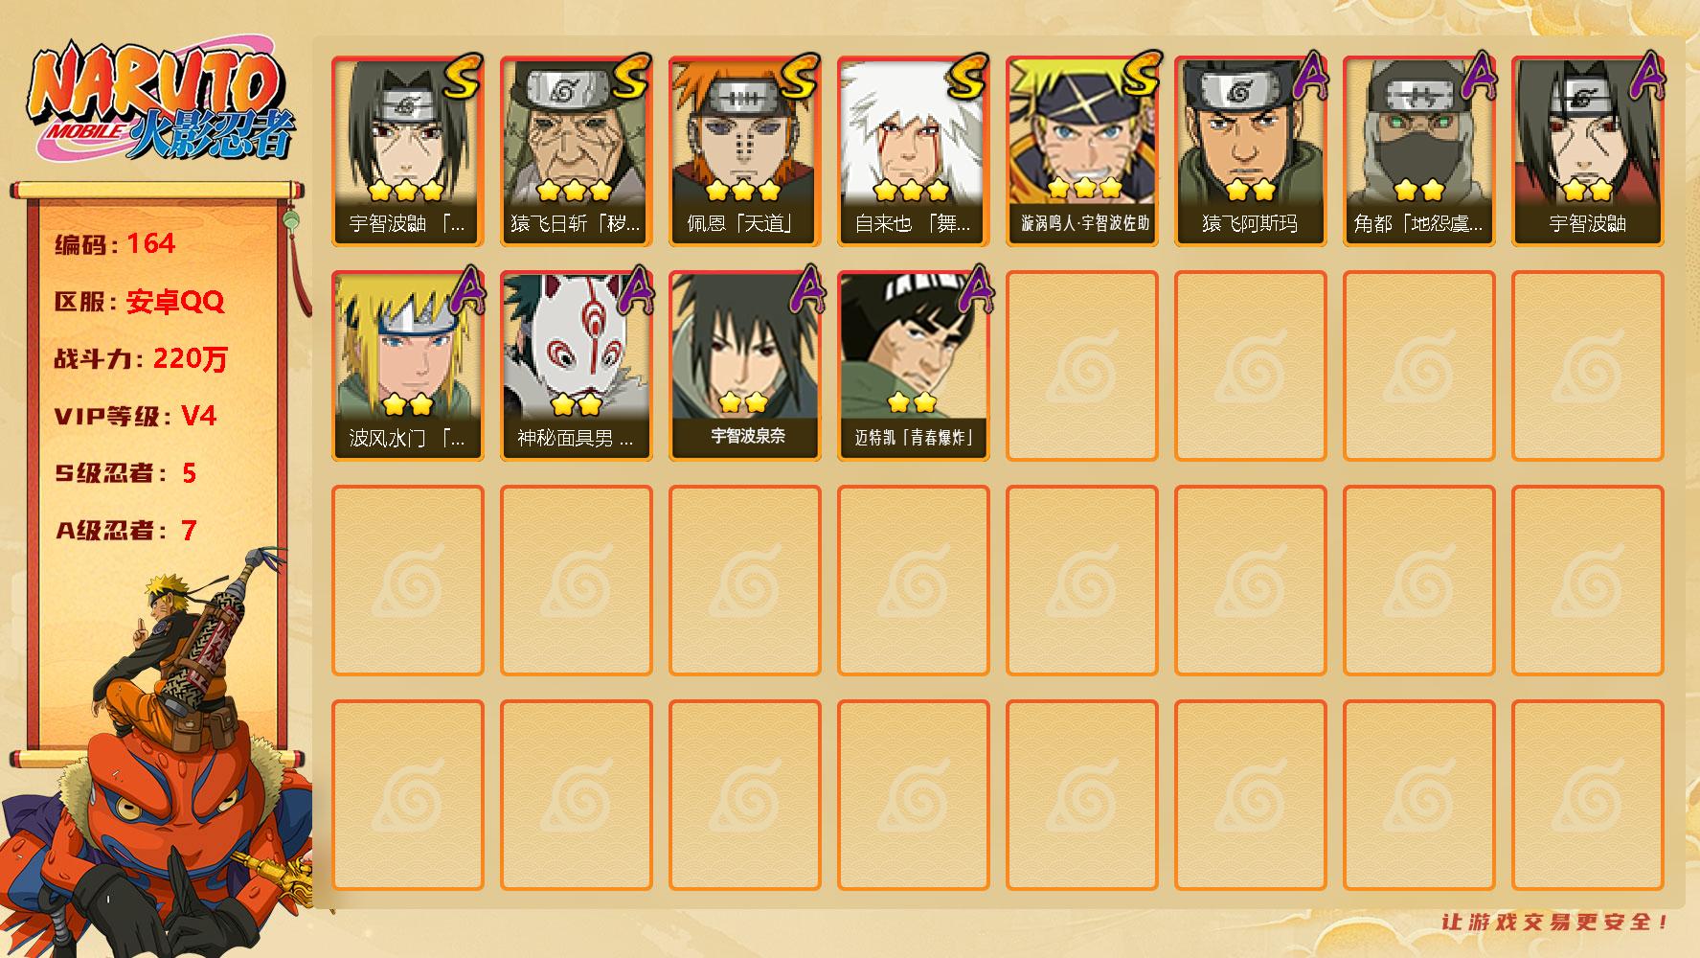1700x958 pixels.
Task: Select the 波风水门 blonde ninja card
Action: click(408, 366)
